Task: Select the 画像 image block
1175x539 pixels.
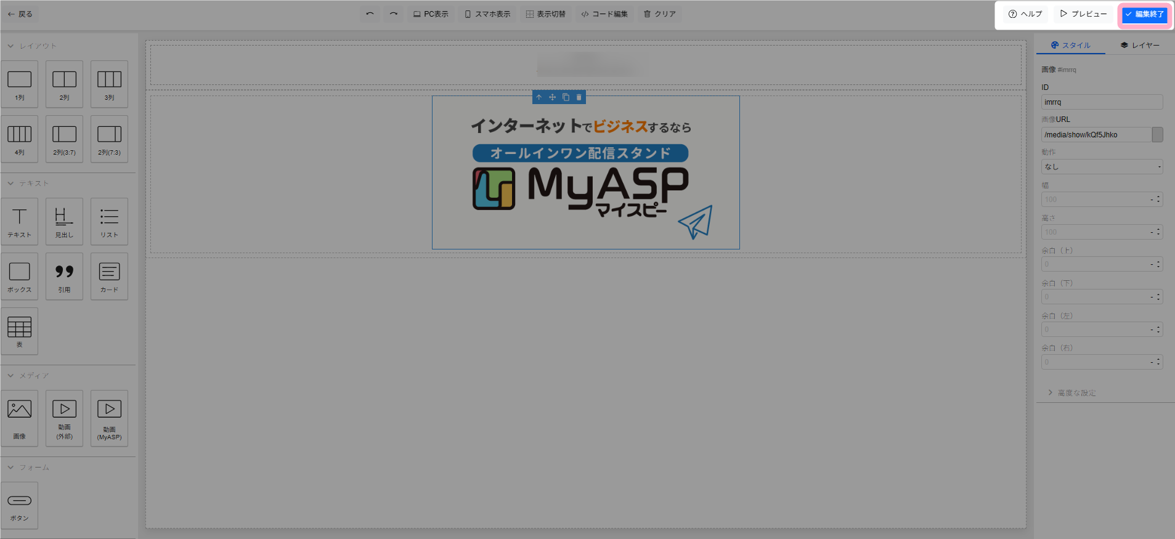Action: click(x=20, y=418)
